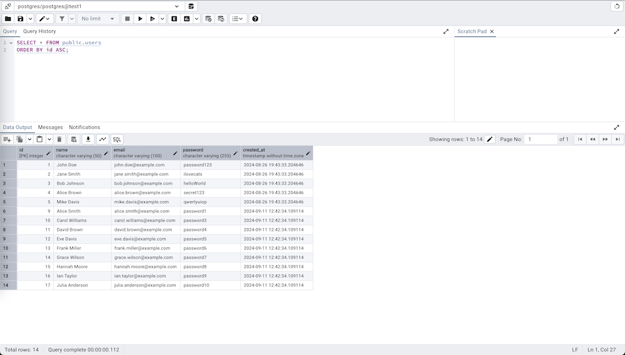The image size is (625, 355).
Task: Open the Graph Visualiser chart icon
Action: point(103,139)
